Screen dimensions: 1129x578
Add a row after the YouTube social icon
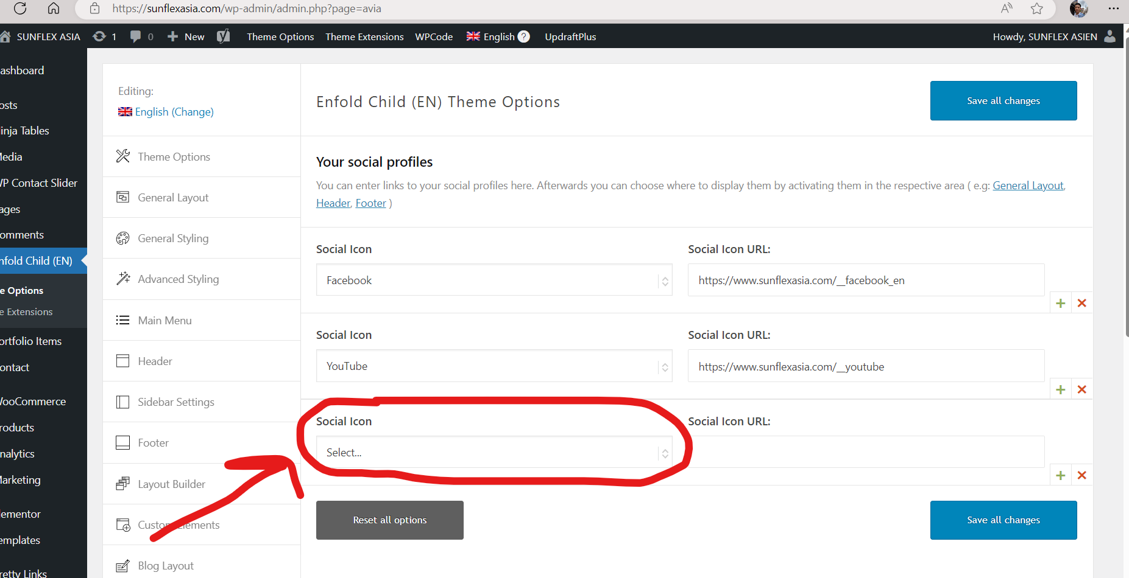1061,389
